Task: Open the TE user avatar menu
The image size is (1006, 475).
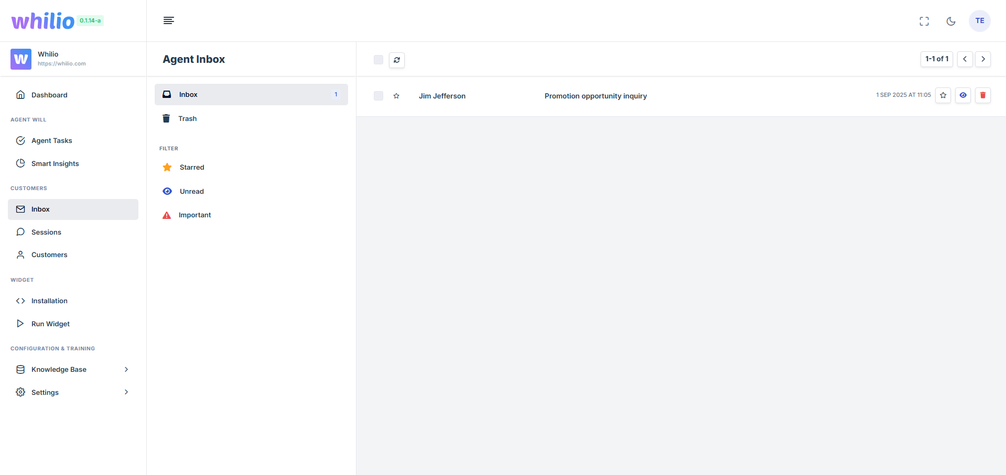Action: [x=979, y=21]
